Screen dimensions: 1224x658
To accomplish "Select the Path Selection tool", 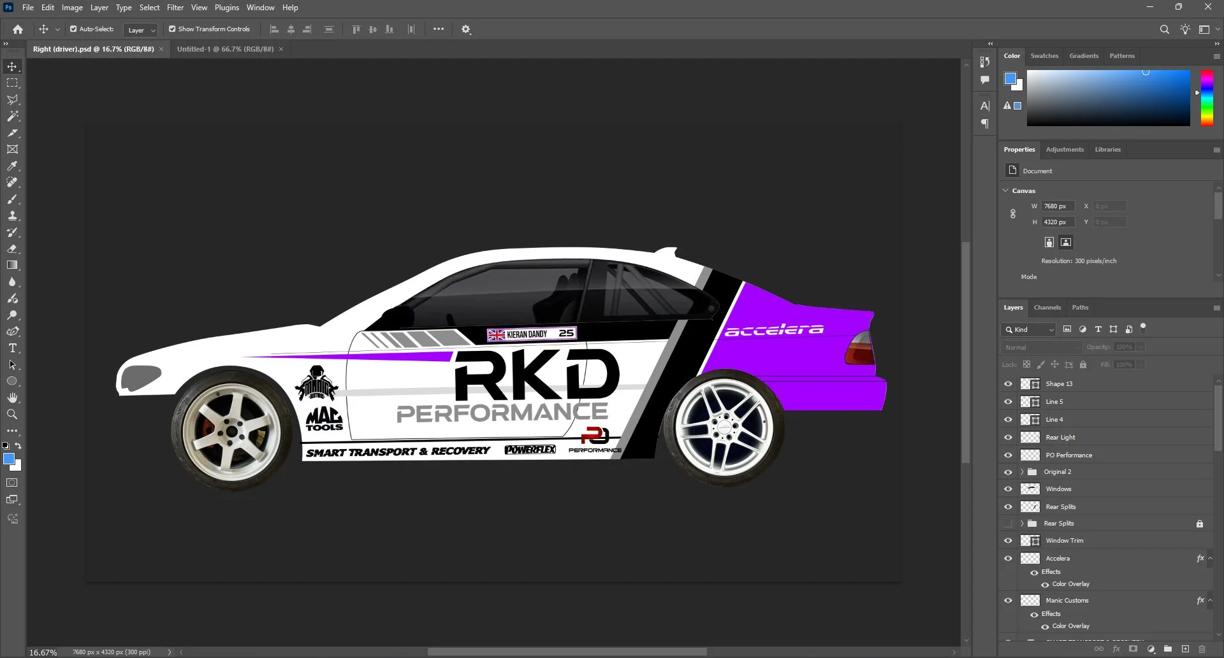I will [12, 365].
